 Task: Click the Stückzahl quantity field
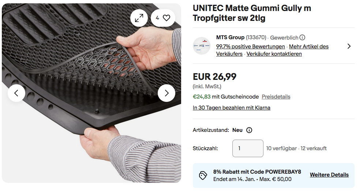(x=248, y=148)
